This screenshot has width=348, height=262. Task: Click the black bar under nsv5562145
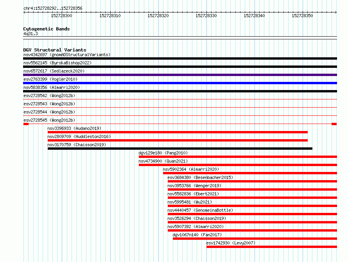[x=180, y=67]
